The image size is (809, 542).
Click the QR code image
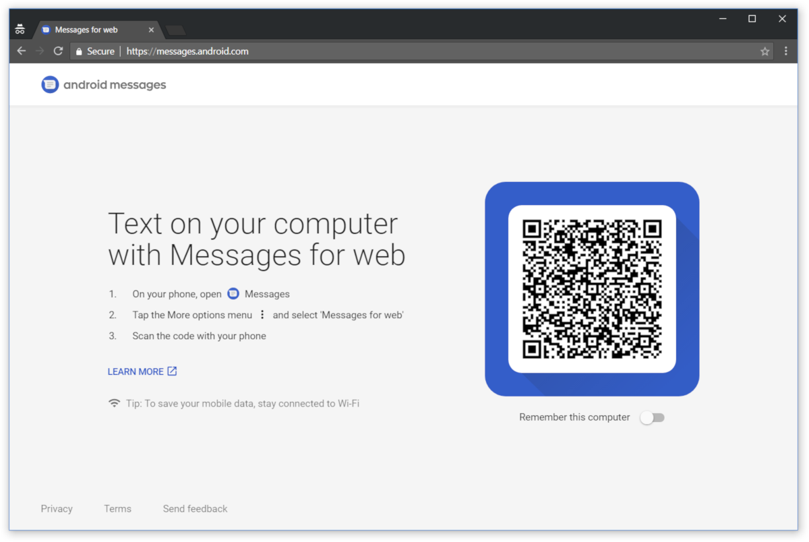click(x=592, y=289)
